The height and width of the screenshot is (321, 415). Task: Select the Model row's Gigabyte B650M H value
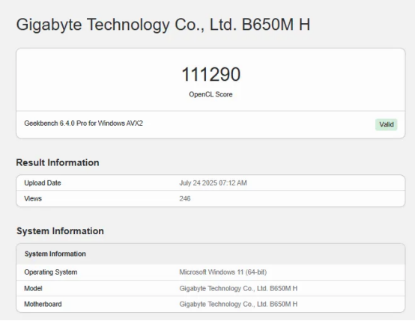(x=238, y=288)
